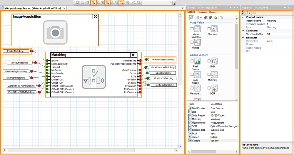Switch to the Catalog tab
The image size is (294, 155).
pos(191,12)
